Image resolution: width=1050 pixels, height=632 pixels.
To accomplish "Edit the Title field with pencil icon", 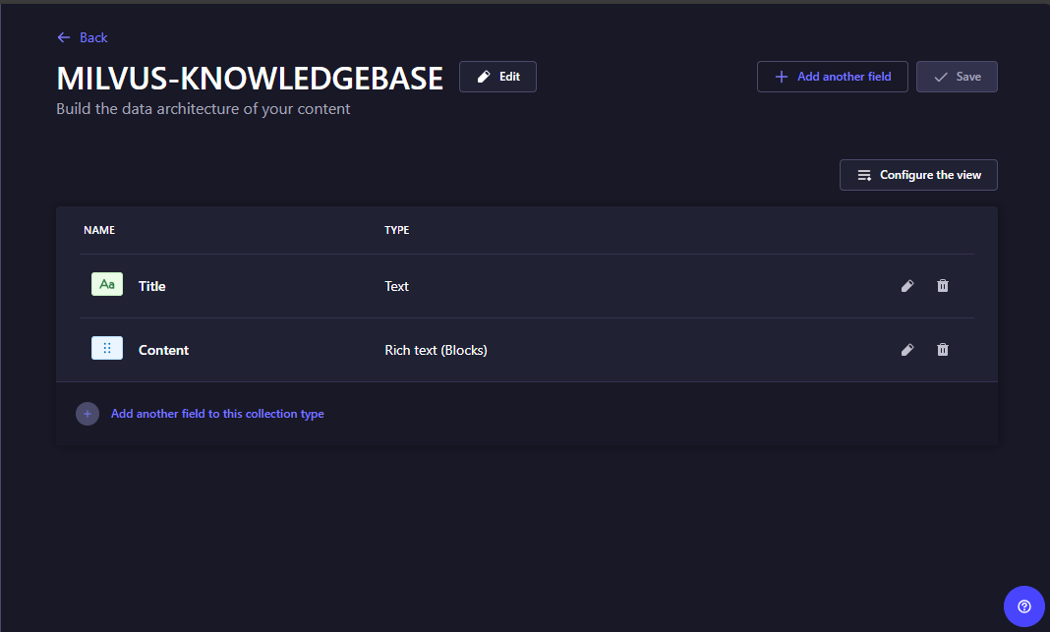I will (907, 286).
